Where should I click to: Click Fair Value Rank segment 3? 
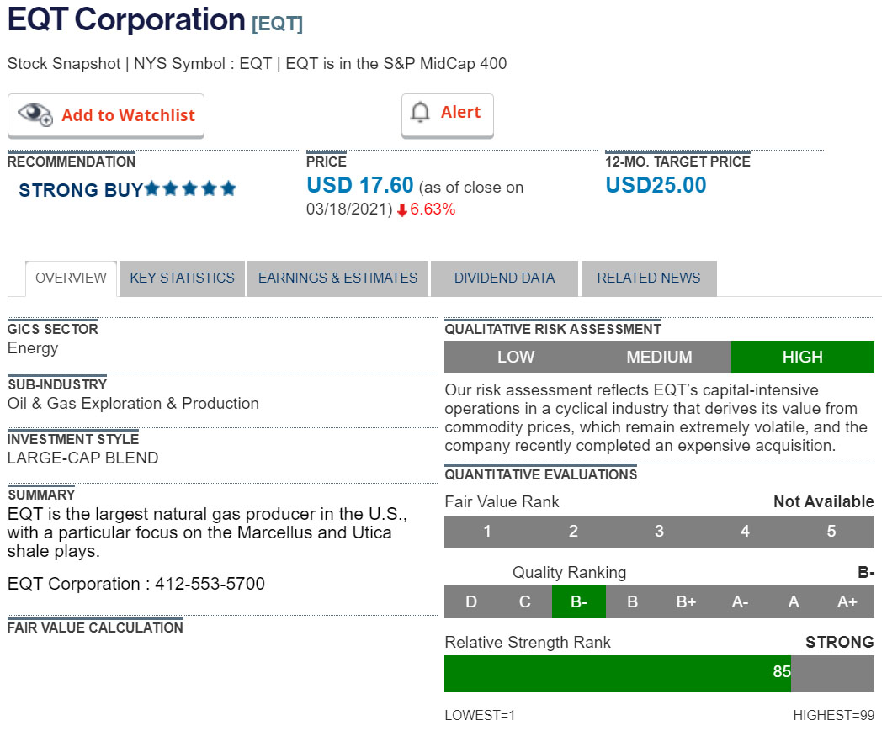[659, 532]
